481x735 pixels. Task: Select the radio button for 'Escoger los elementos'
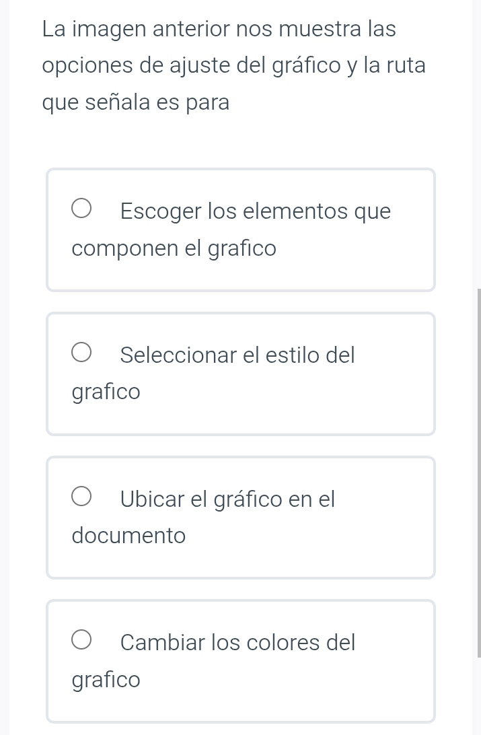point(81,208)
